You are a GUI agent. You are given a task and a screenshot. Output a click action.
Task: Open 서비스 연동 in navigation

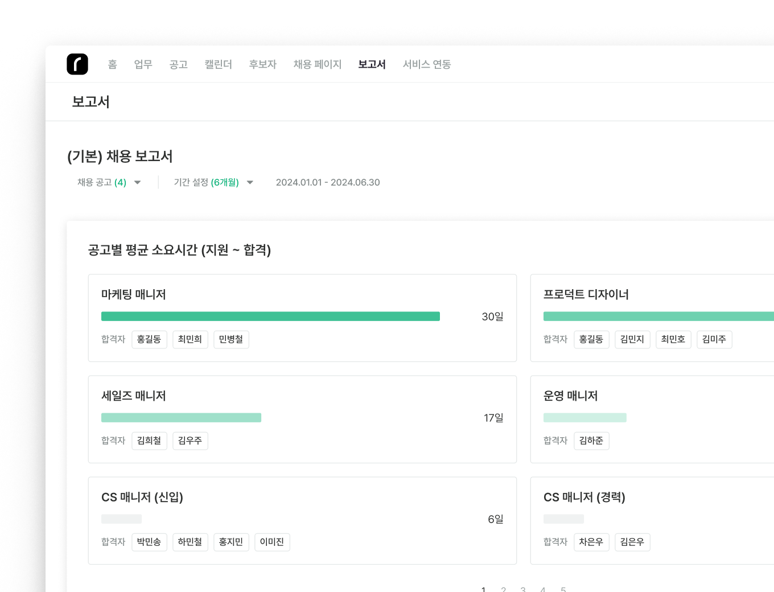point(427,64)
